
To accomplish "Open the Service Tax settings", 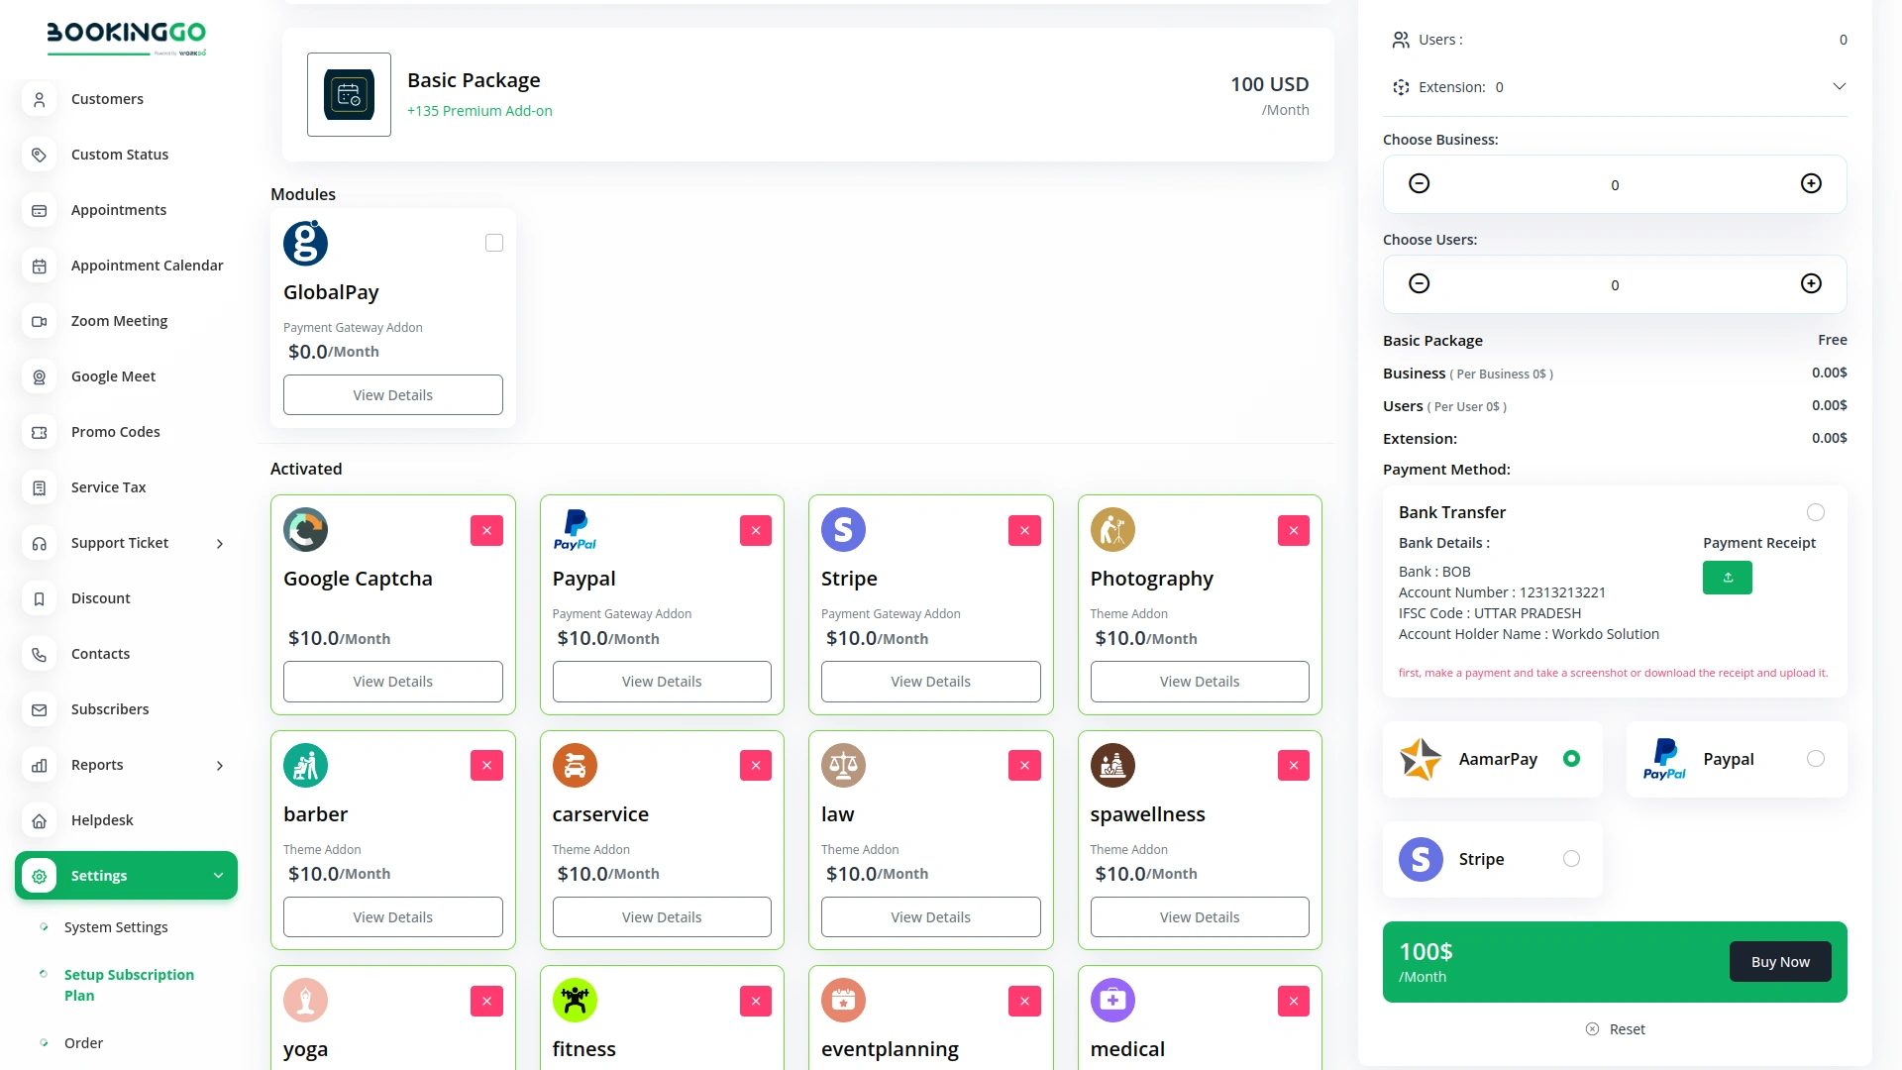I will (108, 486).
